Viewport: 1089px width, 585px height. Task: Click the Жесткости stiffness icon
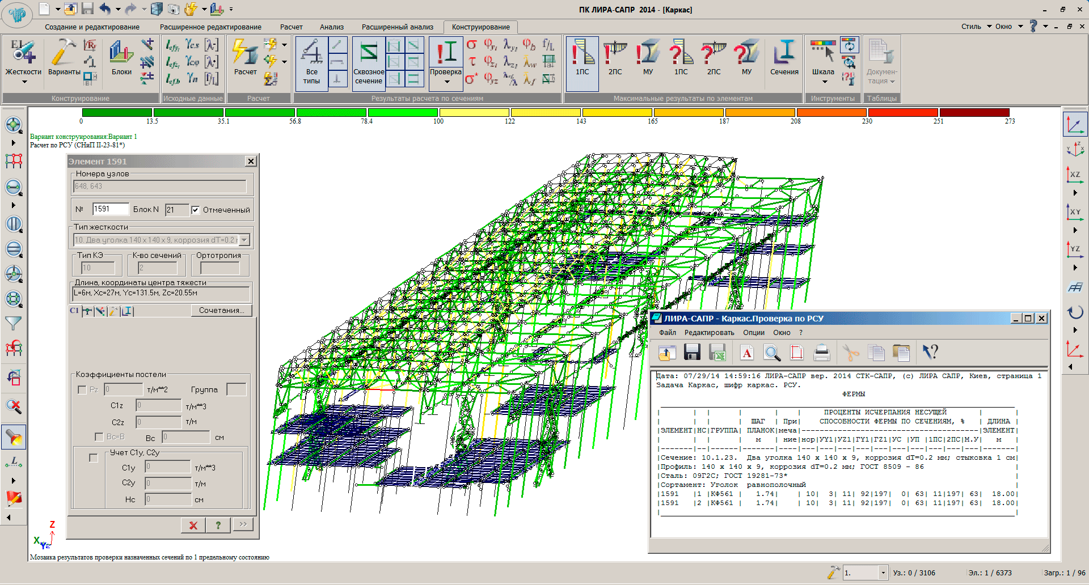click(23, 53)
